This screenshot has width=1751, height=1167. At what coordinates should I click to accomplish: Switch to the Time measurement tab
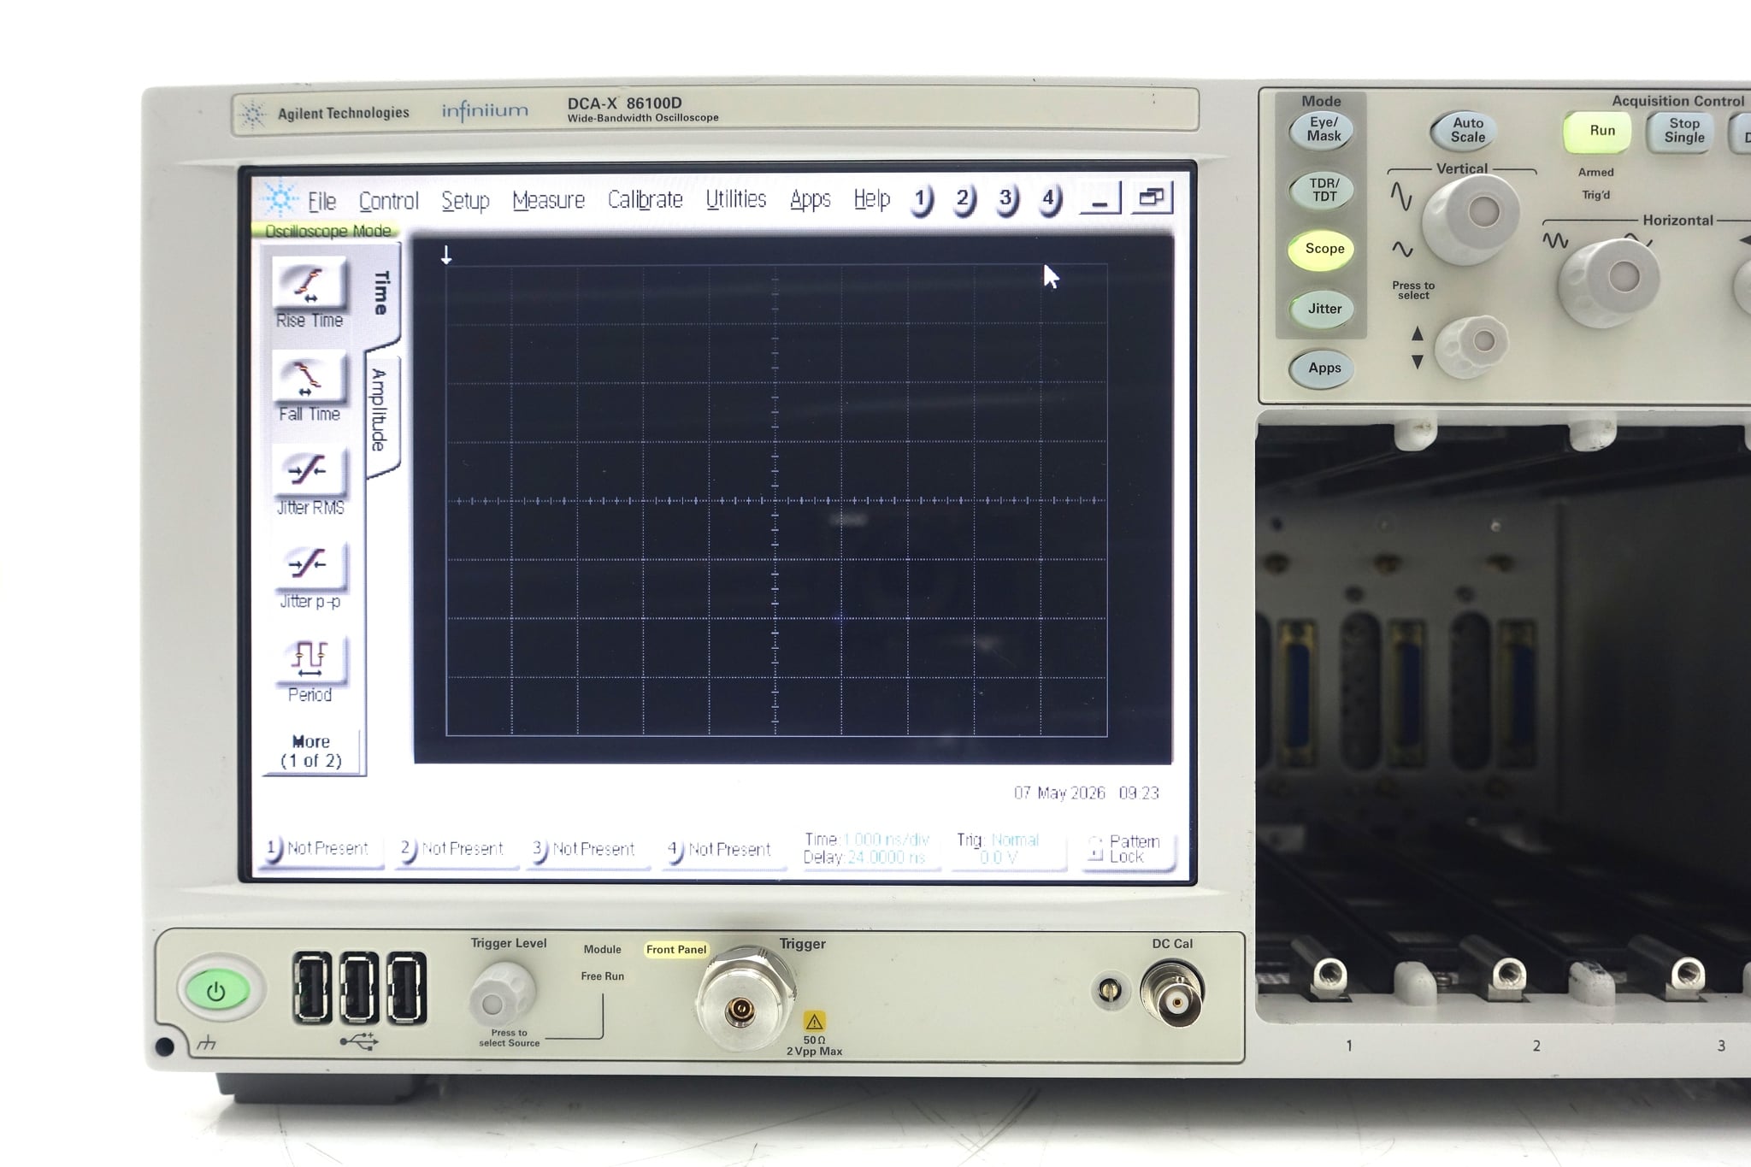pyautogui.click(x=382, y=292)
